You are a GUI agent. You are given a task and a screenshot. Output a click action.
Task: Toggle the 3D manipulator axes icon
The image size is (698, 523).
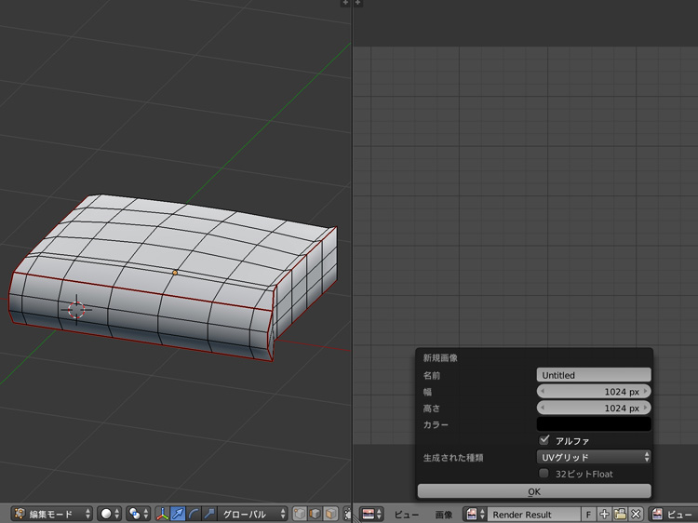click(162, 514)
